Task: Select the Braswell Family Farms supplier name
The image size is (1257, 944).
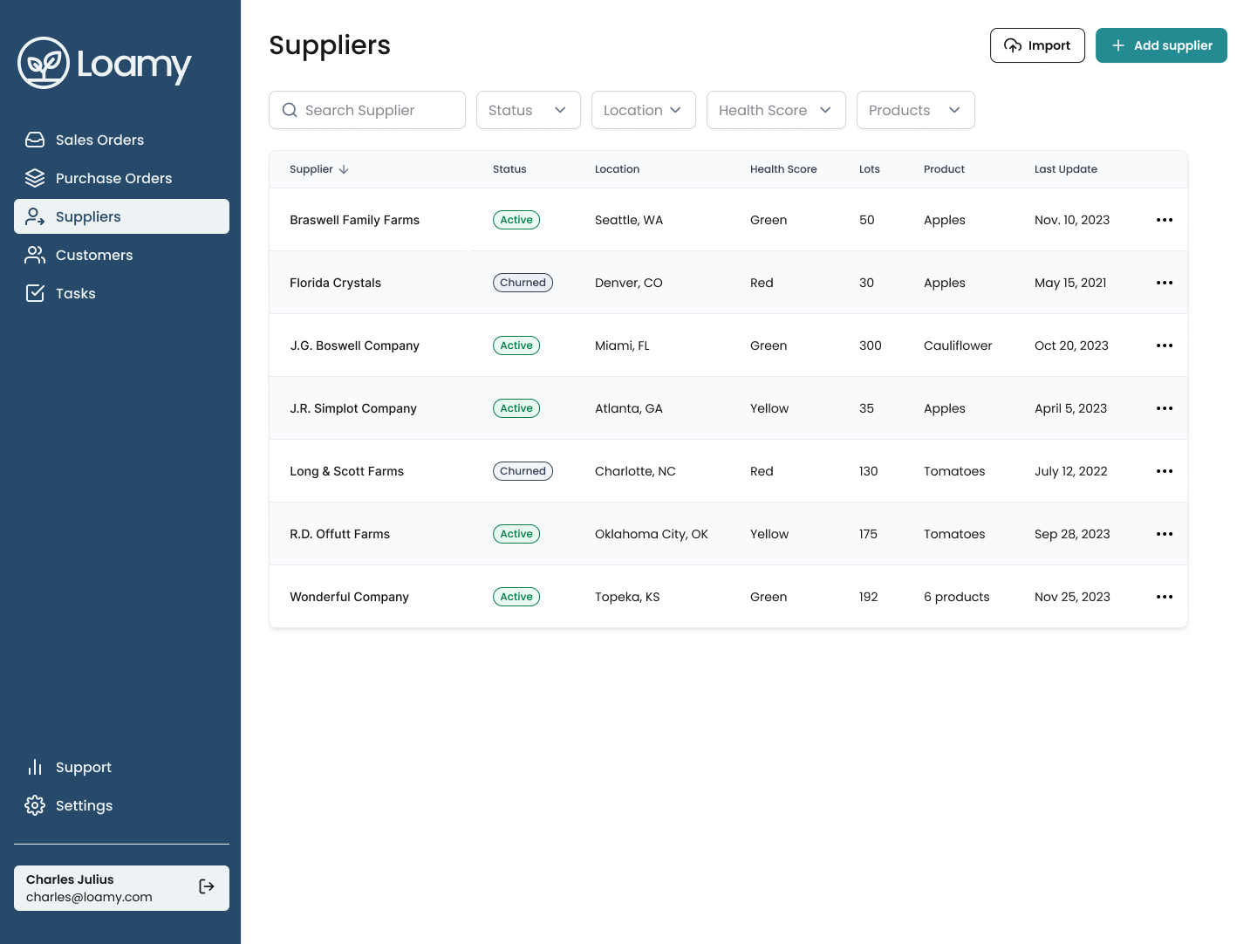Action: point(354,220)
